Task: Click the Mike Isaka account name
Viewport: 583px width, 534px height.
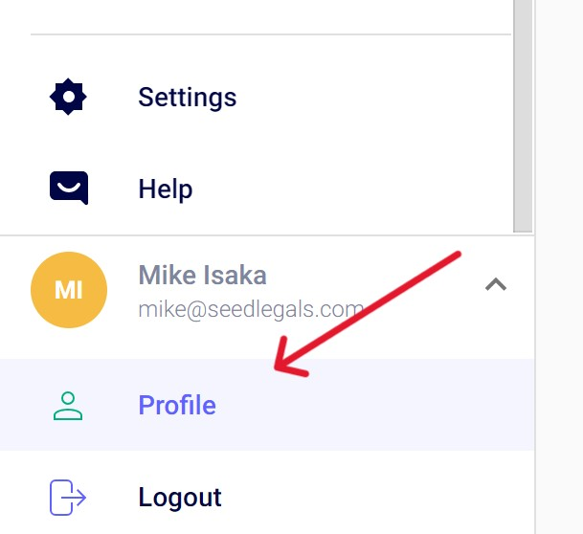Action: point(202,276)
